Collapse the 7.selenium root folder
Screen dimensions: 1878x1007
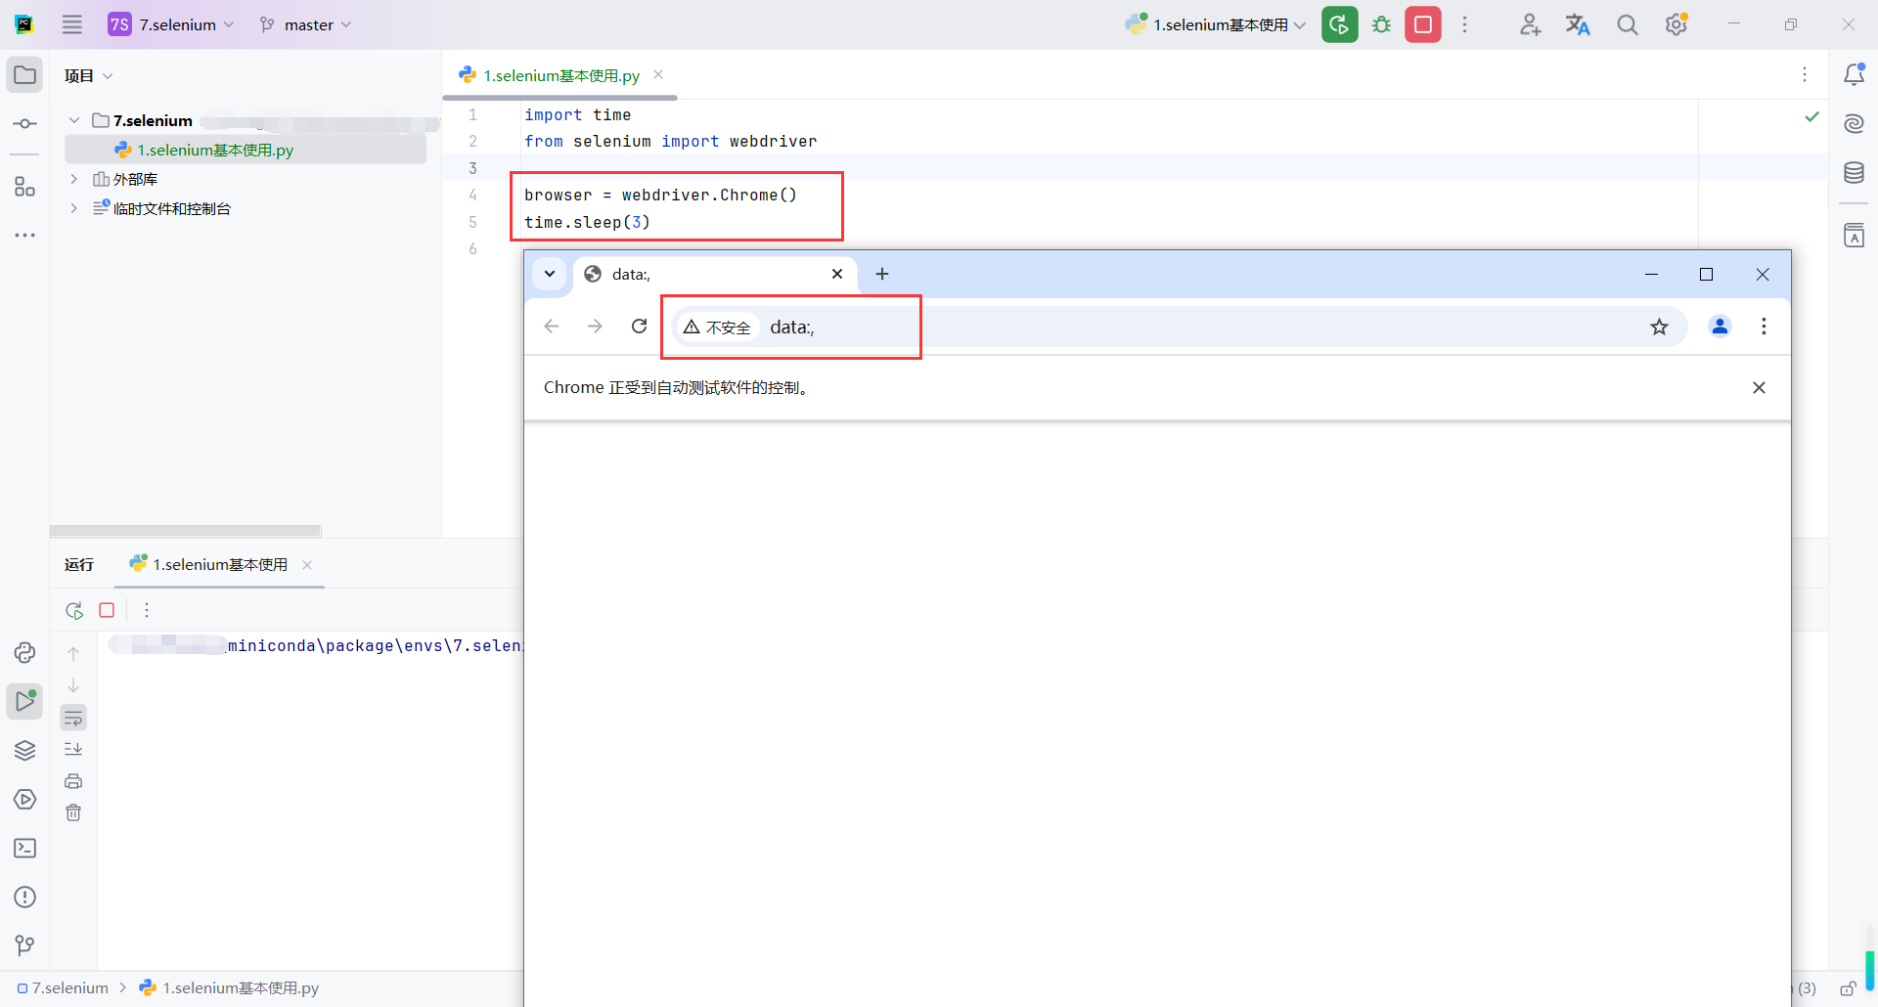[x=74, y=120]
